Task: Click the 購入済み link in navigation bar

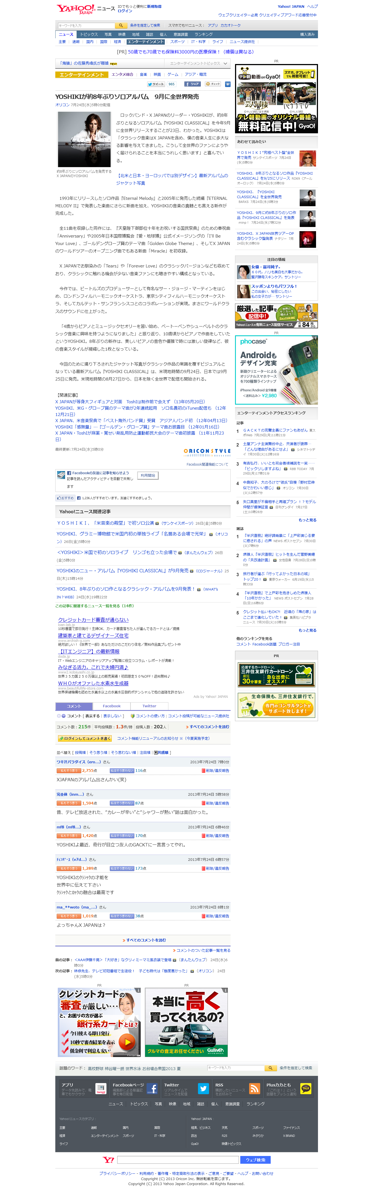Action: (x=307, y=35)
